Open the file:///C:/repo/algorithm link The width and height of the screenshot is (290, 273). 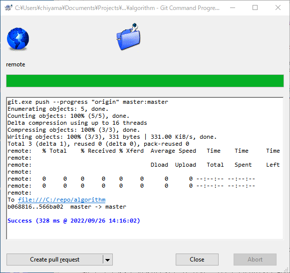62,200
